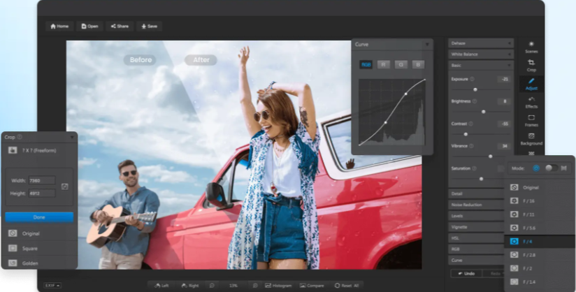Open the Background tool

coord(531,139)
